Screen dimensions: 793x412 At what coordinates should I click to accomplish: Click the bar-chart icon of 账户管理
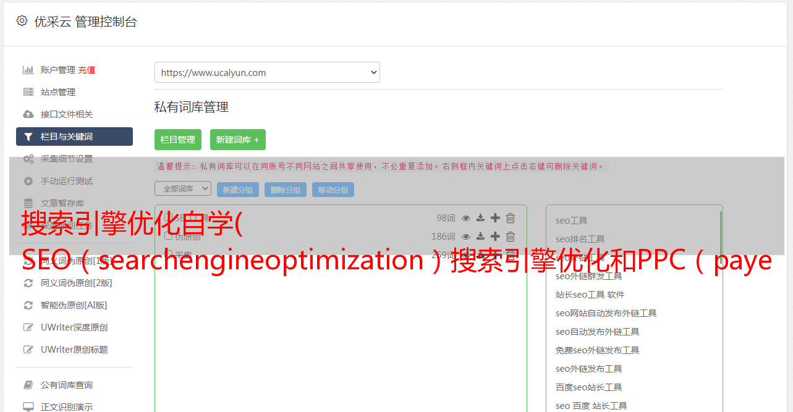(28, 70)
